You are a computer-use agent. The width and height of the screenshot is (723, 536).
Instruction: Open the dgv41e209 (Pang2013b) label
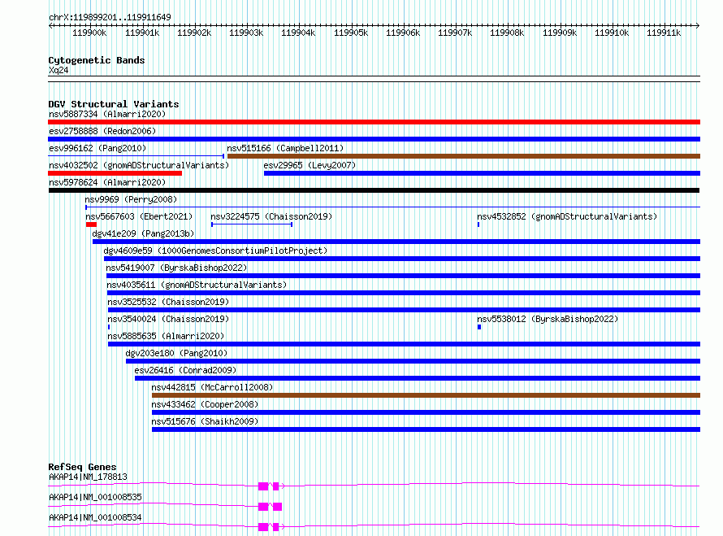click(x=143, y=233)
